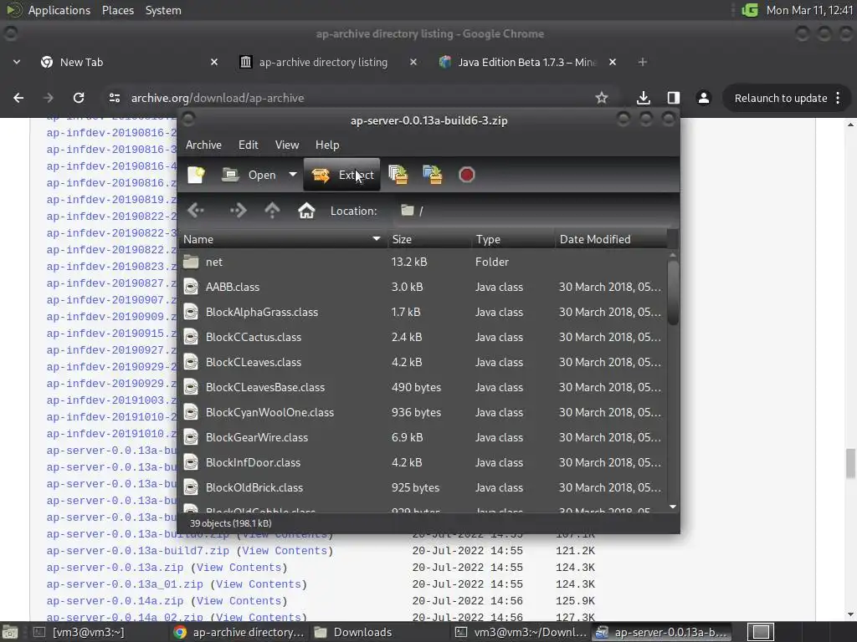
Task: Go forward in archive location history
Action: pos(238,210)
